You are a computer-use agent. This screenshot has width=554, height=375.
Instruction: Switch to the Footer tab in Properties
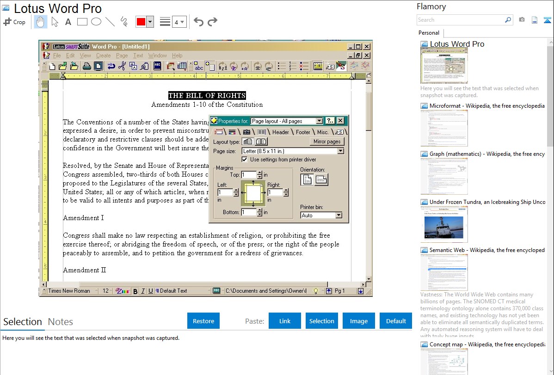point(303,132)
